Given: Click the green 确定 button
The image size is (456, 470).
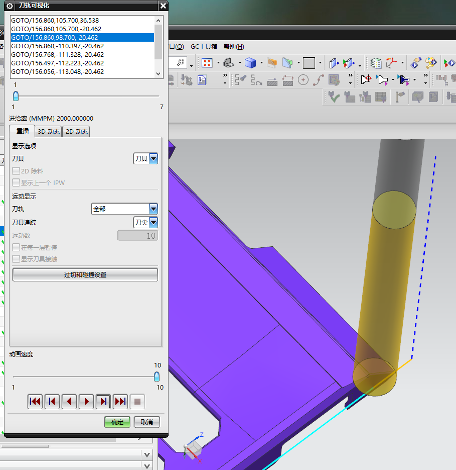Looking at the screenshot, I should 117,422.
